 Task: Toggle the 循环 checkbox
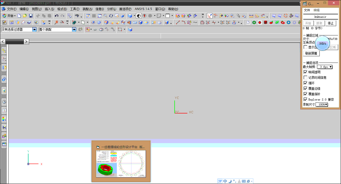click(x=305, y=83)
